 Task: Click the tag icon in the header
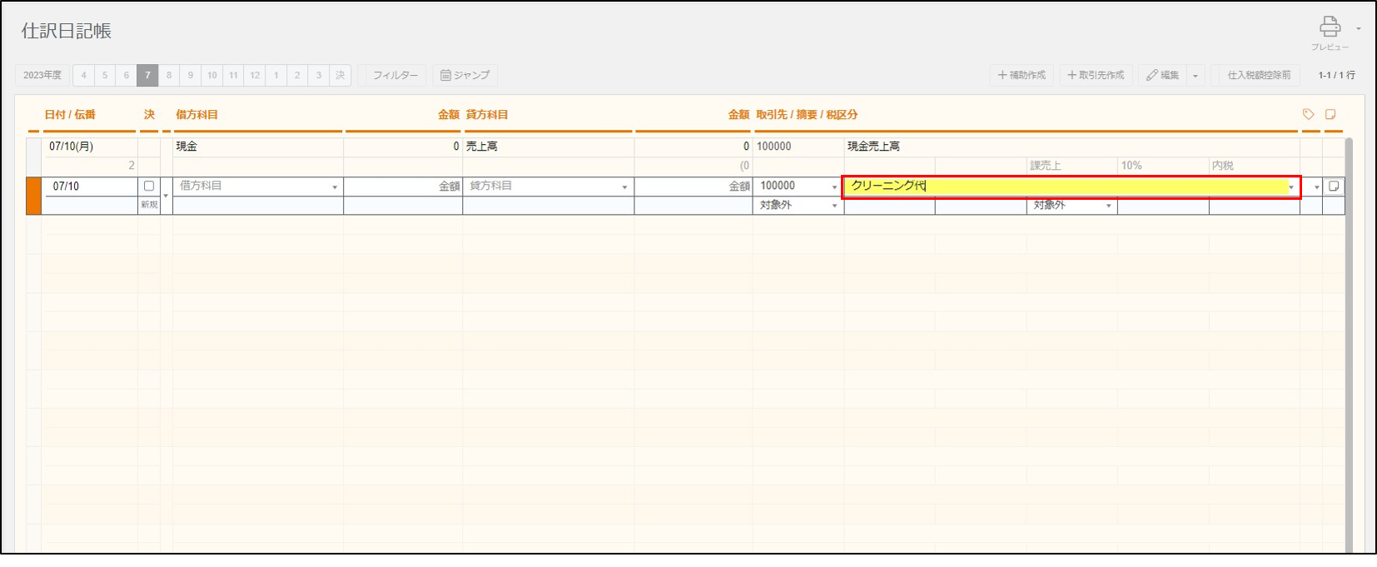click(1308, 114)
